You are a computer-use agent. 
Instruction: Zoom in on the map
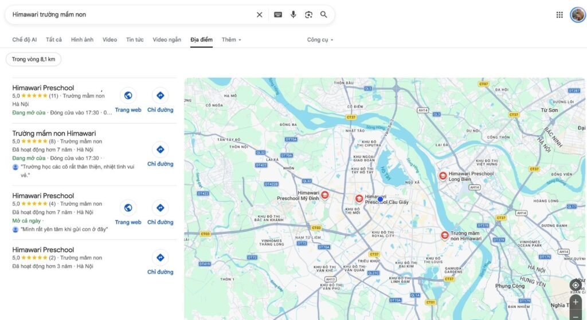click(576, 302)
